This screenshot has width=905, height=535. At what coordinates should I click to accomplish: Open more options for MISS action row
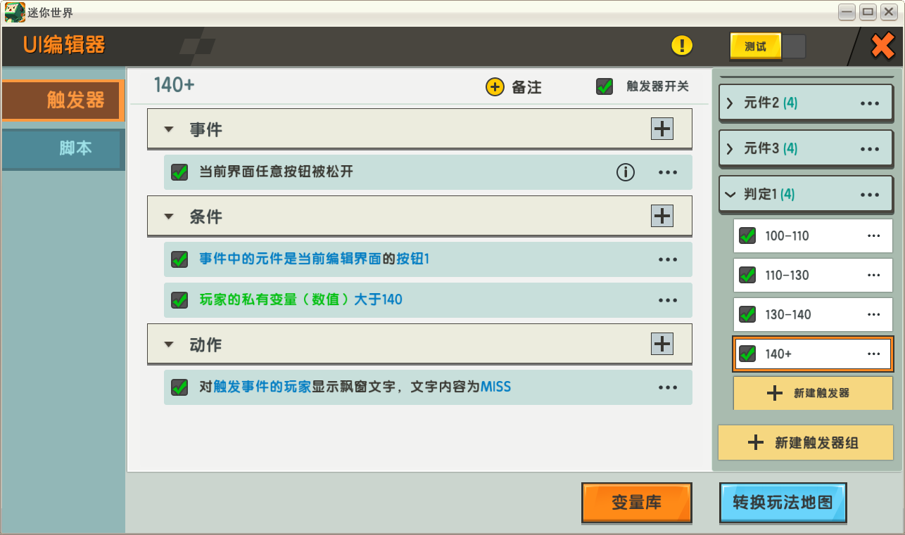pos(668,387)
